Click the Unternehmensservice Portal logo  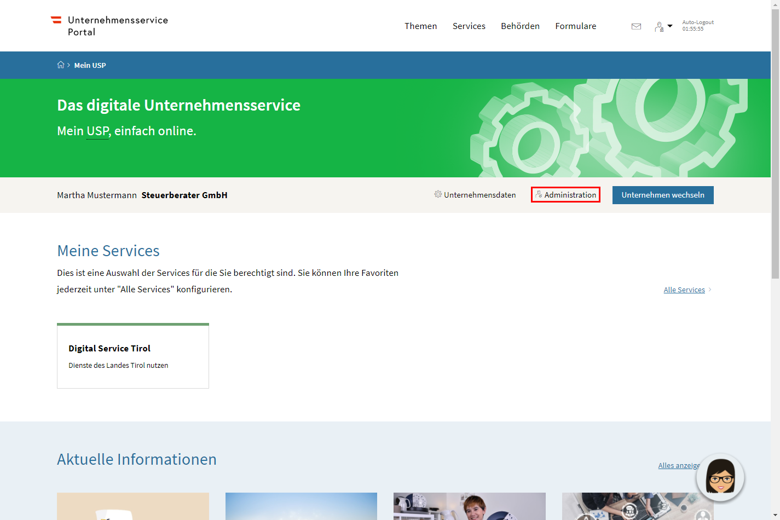pos(109,26)
